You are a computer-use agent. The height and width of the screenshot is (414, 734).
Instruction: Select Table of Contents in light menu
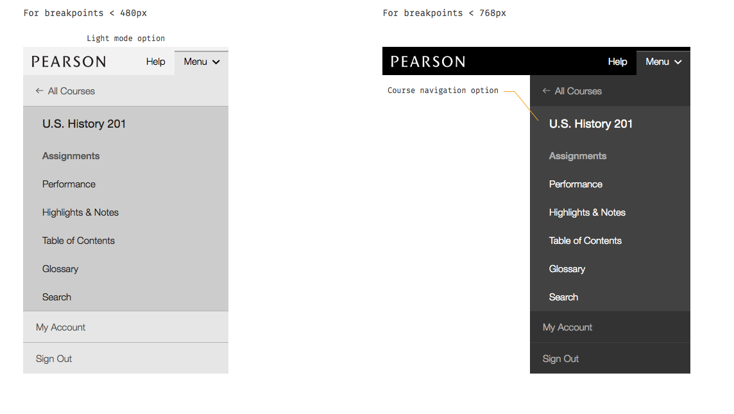point(78,241)
